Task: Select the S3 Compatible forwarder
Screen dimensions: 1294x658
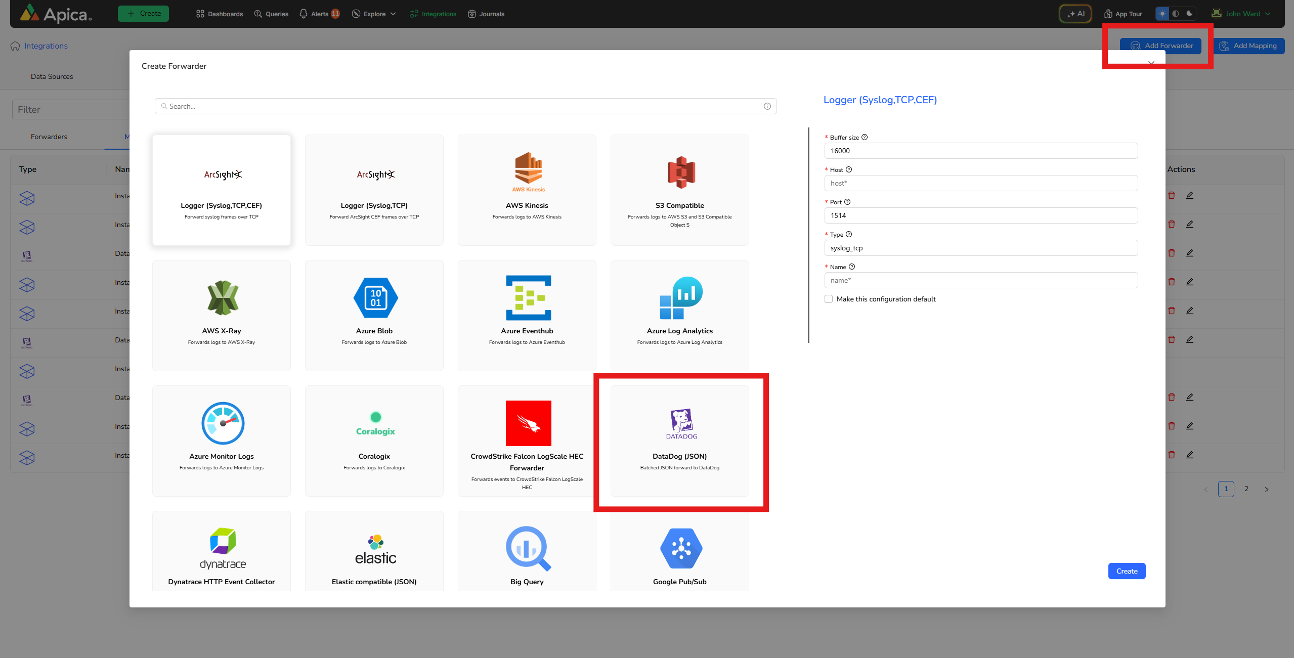Action: click(679, 190)
